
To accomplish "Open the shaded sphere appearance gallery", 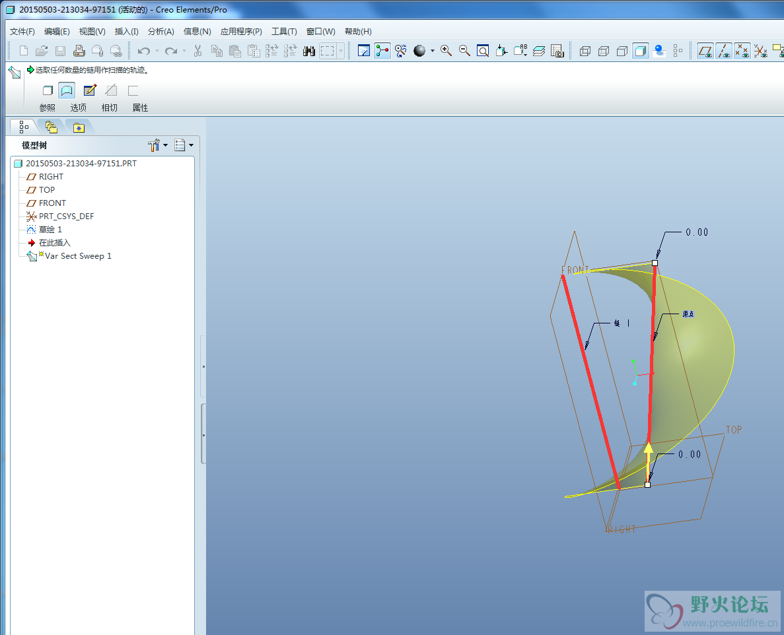I will click(419, 50).
